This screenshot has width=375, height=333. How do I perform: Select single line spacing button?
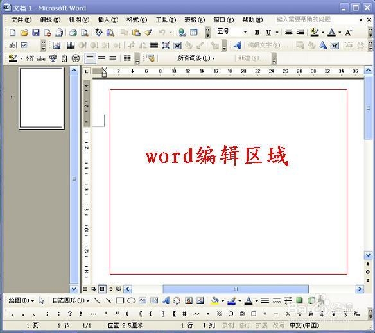(90, 58)
